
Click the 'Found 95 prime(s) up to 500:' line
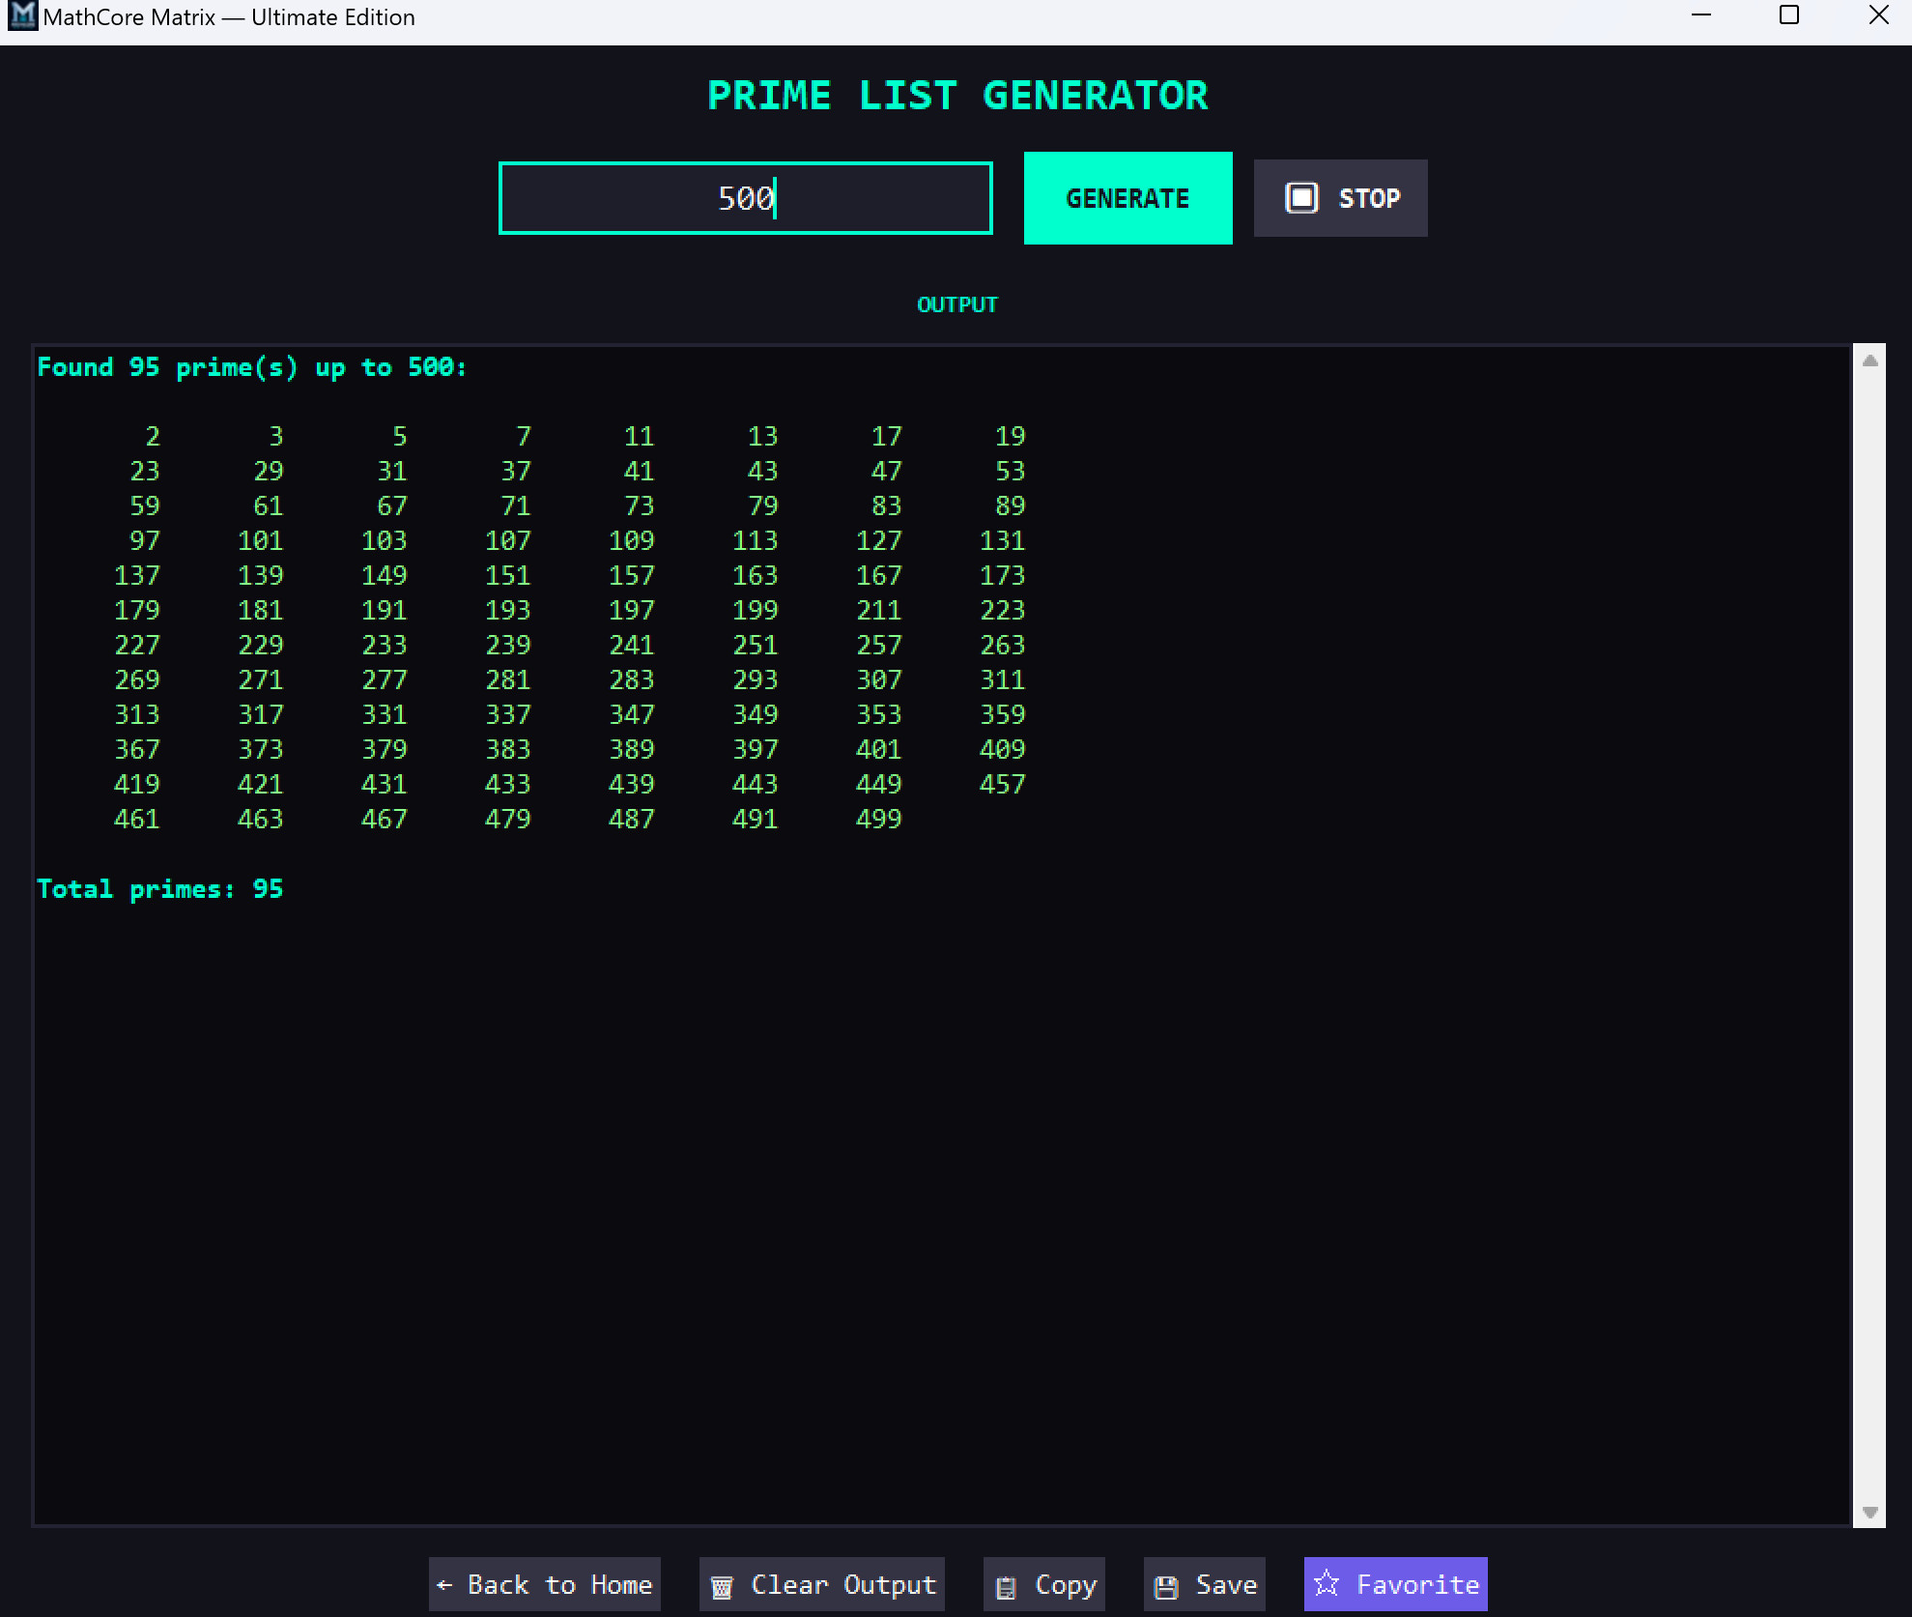[x=251, y=367]
